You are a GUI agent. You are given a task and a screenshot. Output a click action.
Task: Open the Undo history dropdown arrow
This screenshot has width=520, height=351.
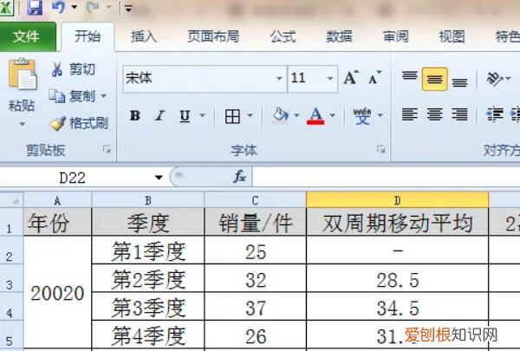pyautogui.click(x=75, y=7)
